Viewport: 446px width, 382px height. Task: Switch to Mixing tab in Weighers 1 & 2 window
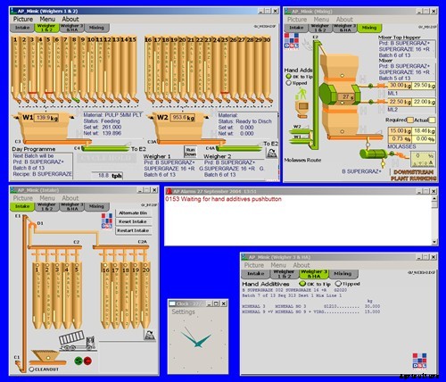(96, 28)
